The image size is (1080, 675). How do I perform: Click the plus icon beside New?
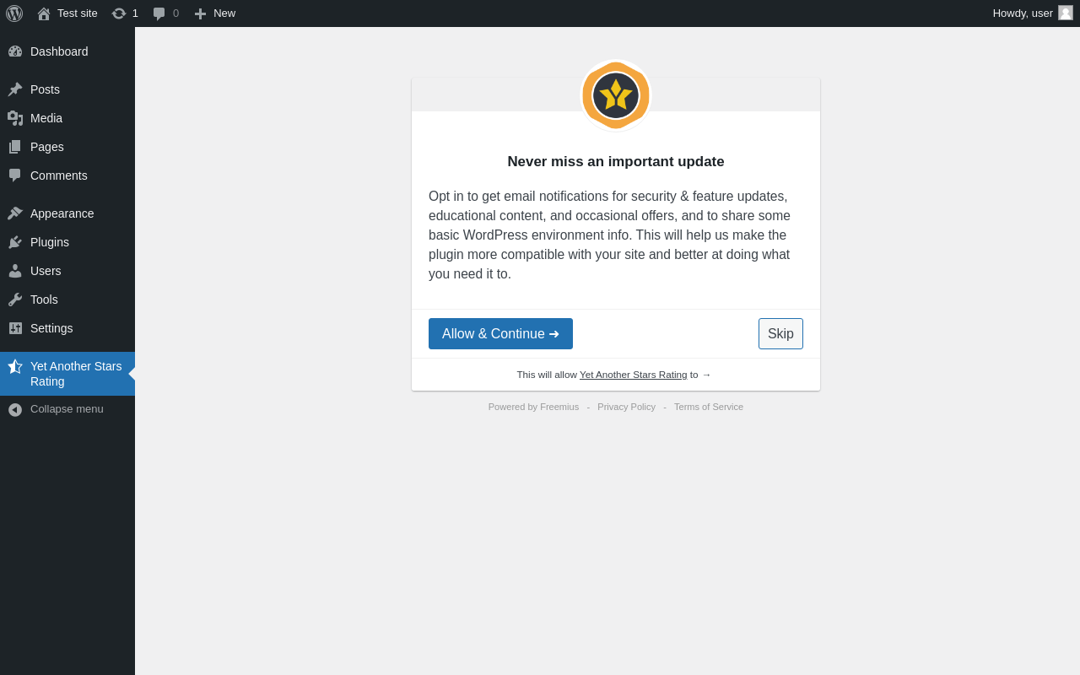tap(200, 13)
